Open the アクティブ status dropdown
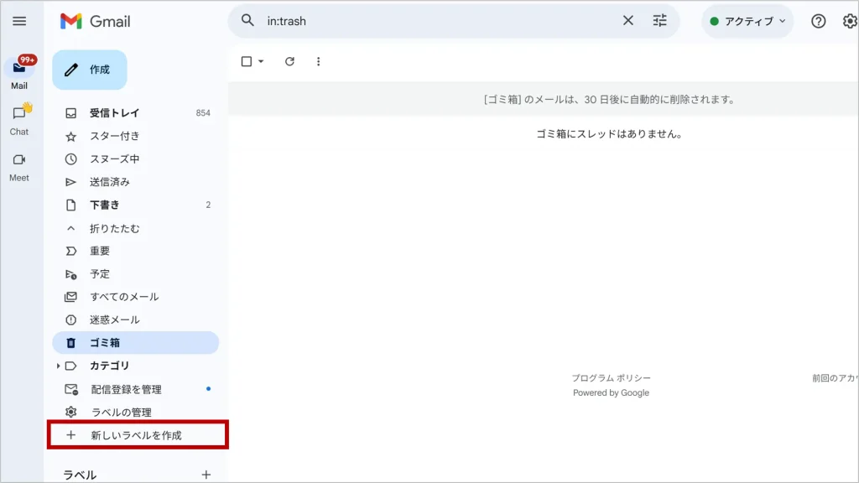The height and width of the screenshot is (483, 859). pos(748,21)
